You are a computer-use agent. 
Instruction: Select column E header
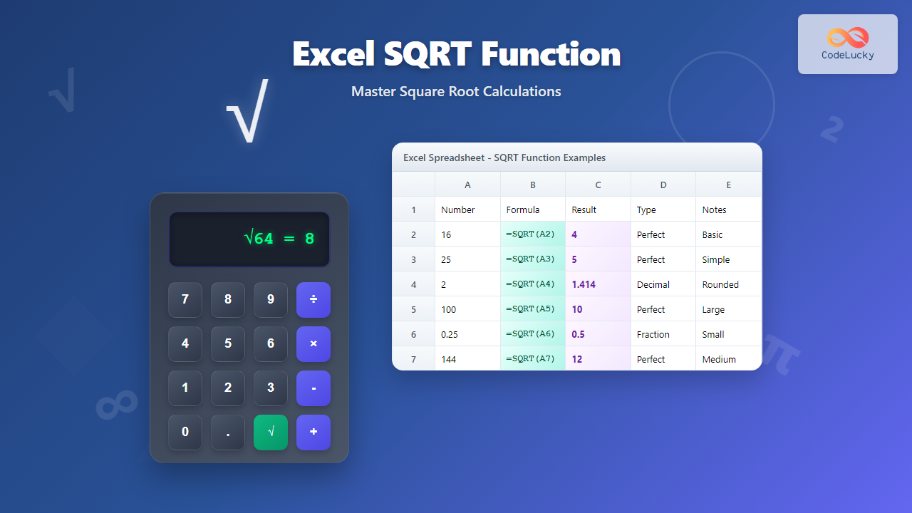click(x=728, y=185)
